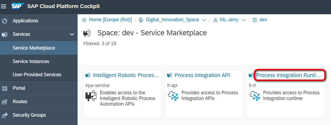
Task: Click the Home breadcrumb house icon
Action: (x=84, y=20)
